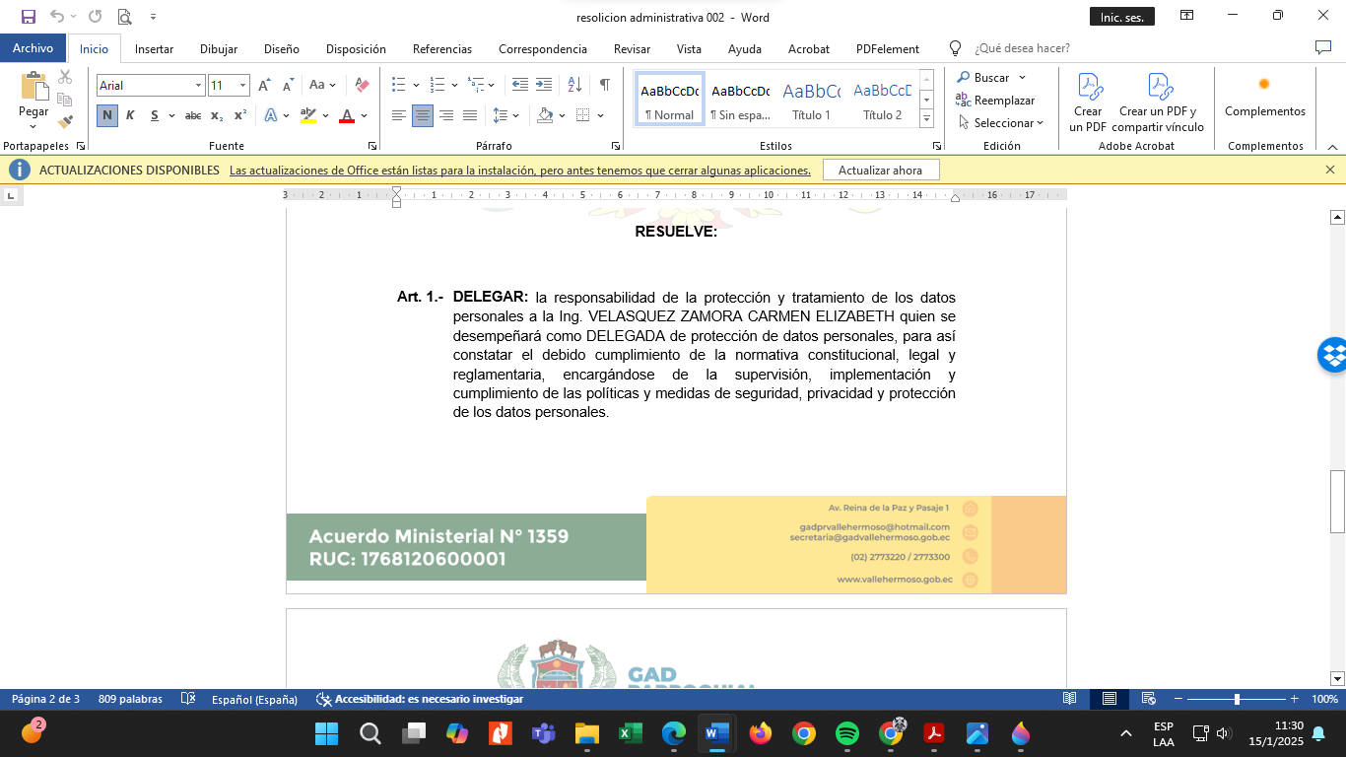Viewport: 1346px width, 757px height.
Task: Open Excel from the Windows taskbar
Action: [630, 733]
